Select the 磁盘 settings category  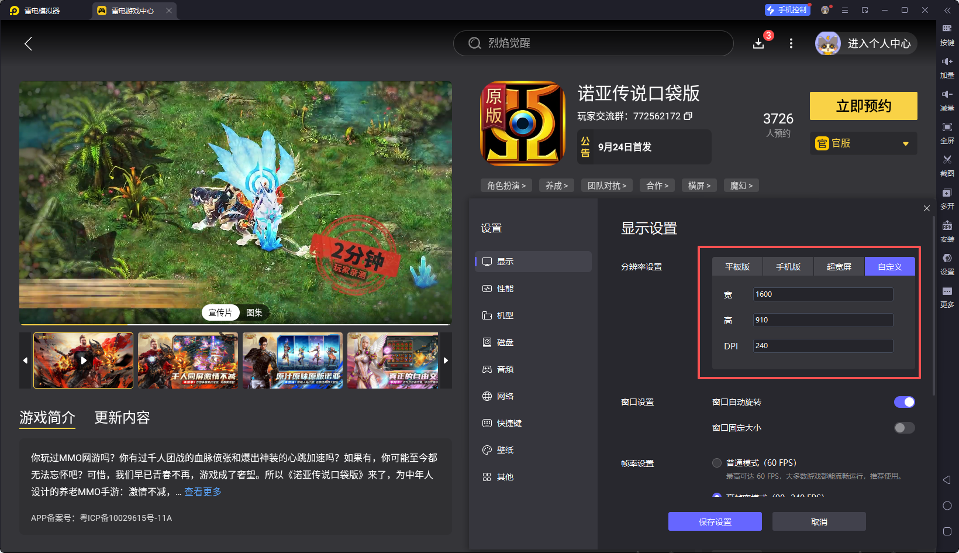[x=533, y=342]
